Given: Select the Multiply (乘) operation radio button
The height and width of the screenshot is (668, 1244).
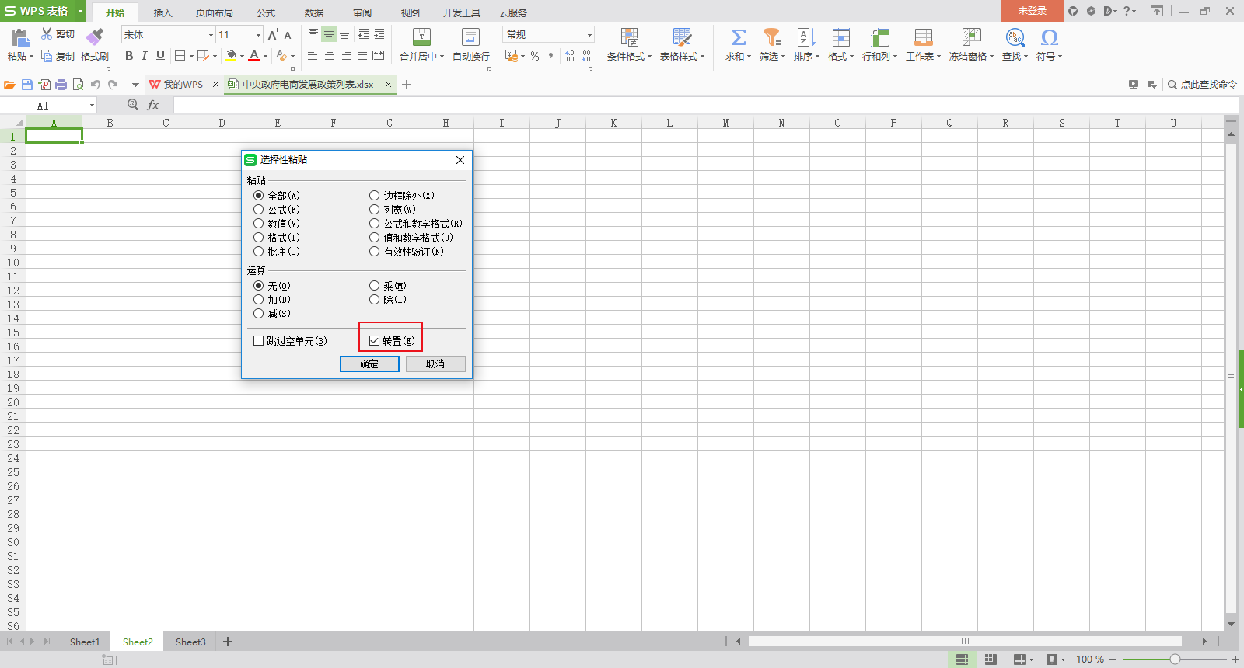Looking at the screenshot, I should click(x=375, y=286).
